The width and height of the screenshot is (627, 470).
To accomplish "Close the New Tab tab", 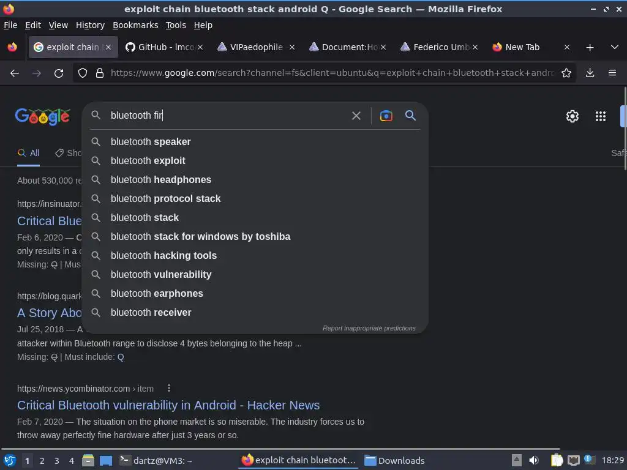I will point(566,47).
